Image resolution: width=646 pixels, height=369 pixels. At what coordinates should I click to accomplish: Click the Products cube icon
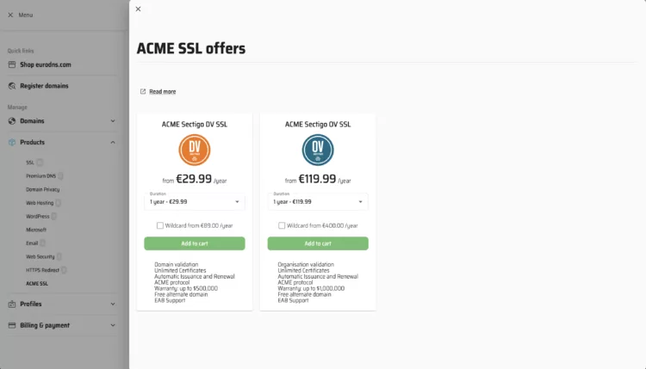point(12,142)
